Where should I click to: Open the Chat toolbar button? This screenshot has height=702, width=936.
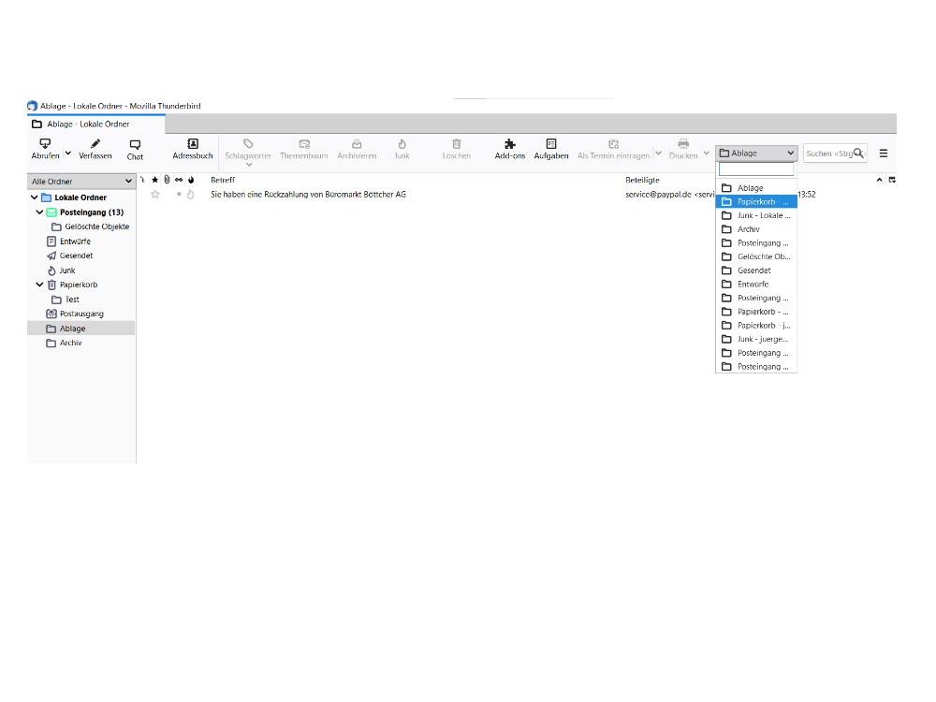click(135, 149)
